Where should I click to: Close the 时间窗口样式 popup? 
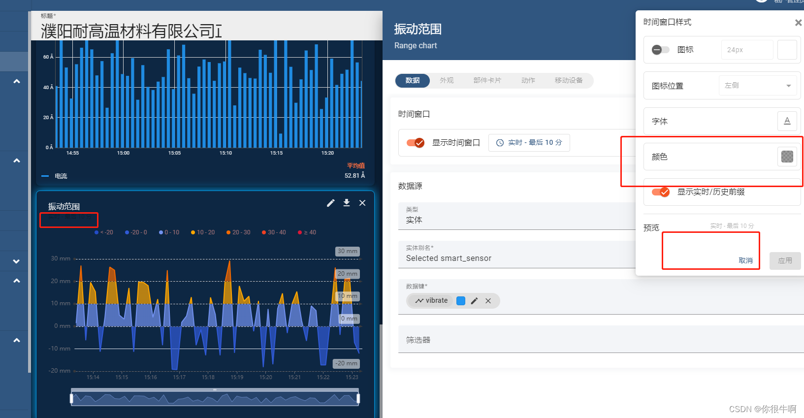coord(798,23)
